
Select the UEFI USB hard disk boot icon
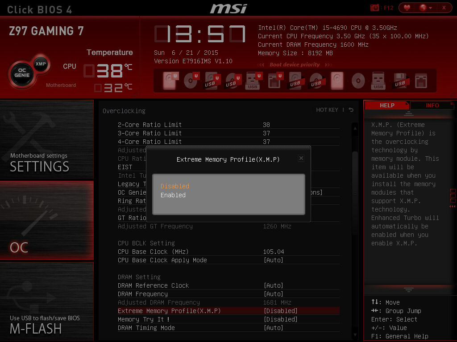pos(212,81)
